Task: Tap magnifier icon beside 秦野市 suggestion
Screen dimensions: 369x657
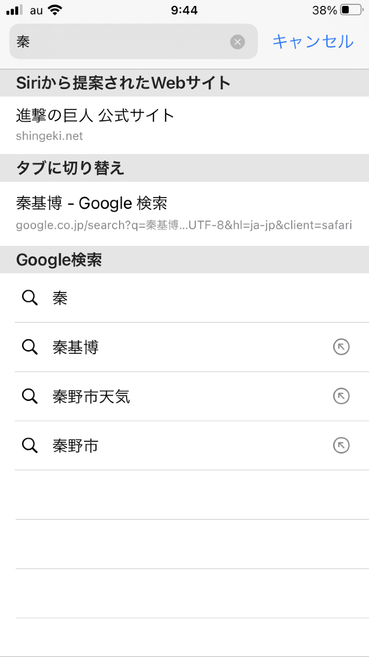Action: click(29, 446)
